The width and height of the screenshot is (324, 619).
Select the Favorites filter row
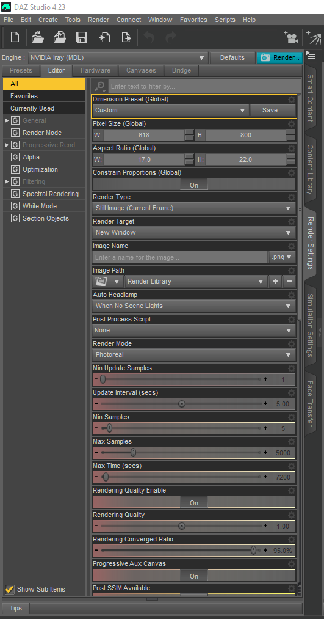[x=44, y=96]
